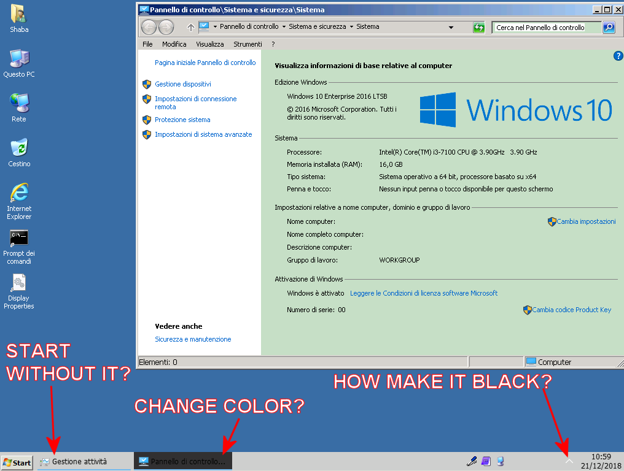The height and width of the screenshot is (471, 624).
Task: Click the Back navigation arrow
Action: pyautogui.click(x=149, y=28)
